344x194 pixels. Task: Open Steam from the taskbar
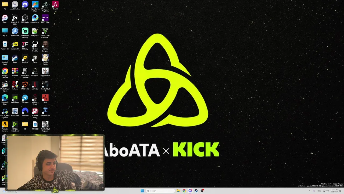(196, 191)
